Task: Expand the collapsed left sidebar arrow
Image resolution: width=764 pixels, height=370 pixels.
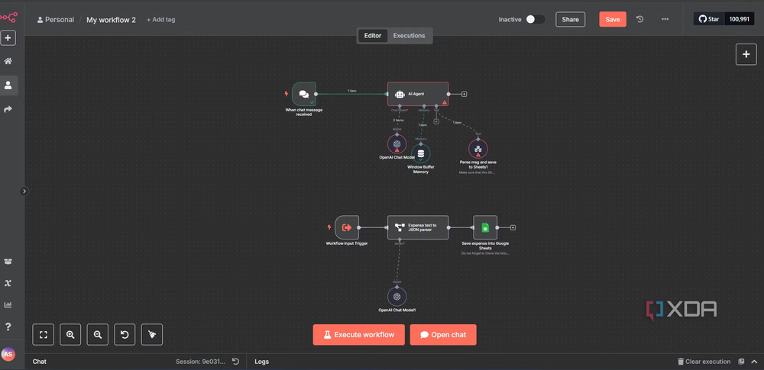Action: pos(24,191)
